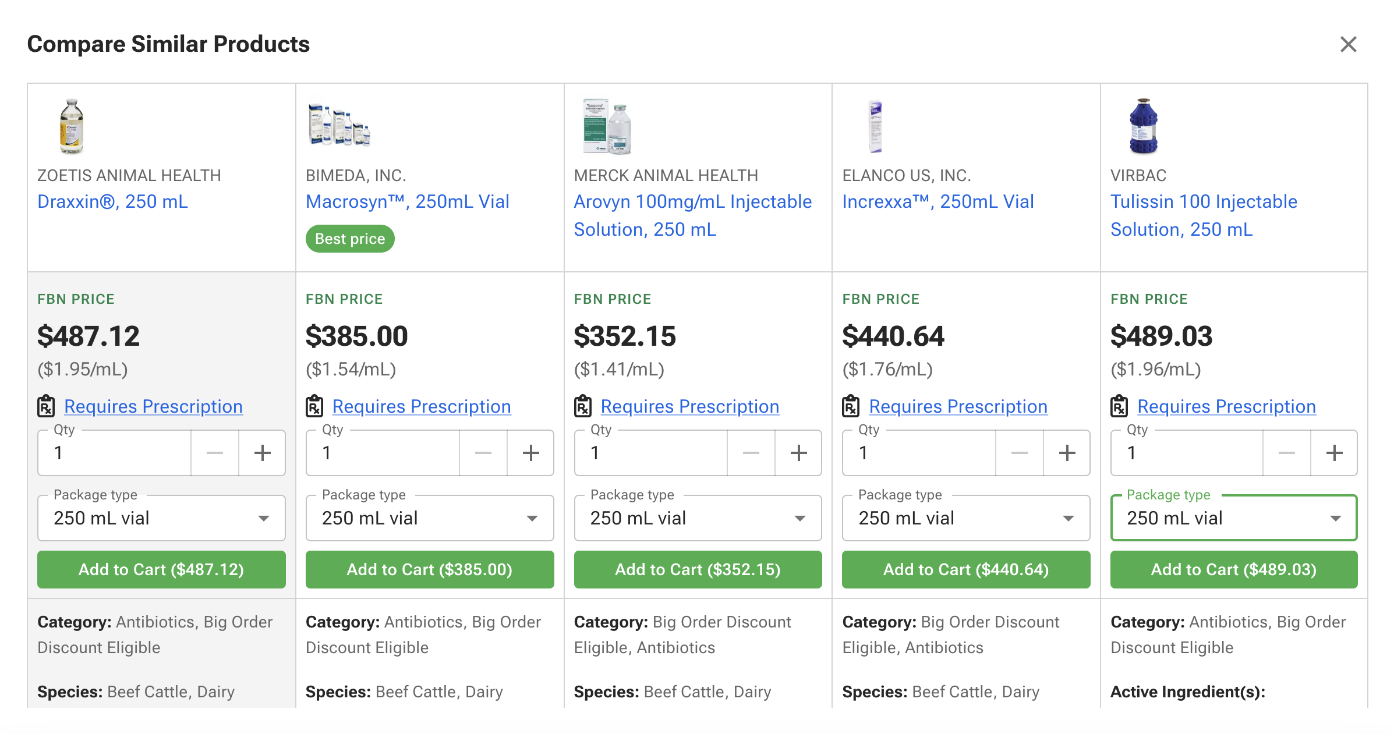This screenshot has width=1394, height=734.
Task: Increase Draxxin quantity with plus icon
Action: coord(261,453)
